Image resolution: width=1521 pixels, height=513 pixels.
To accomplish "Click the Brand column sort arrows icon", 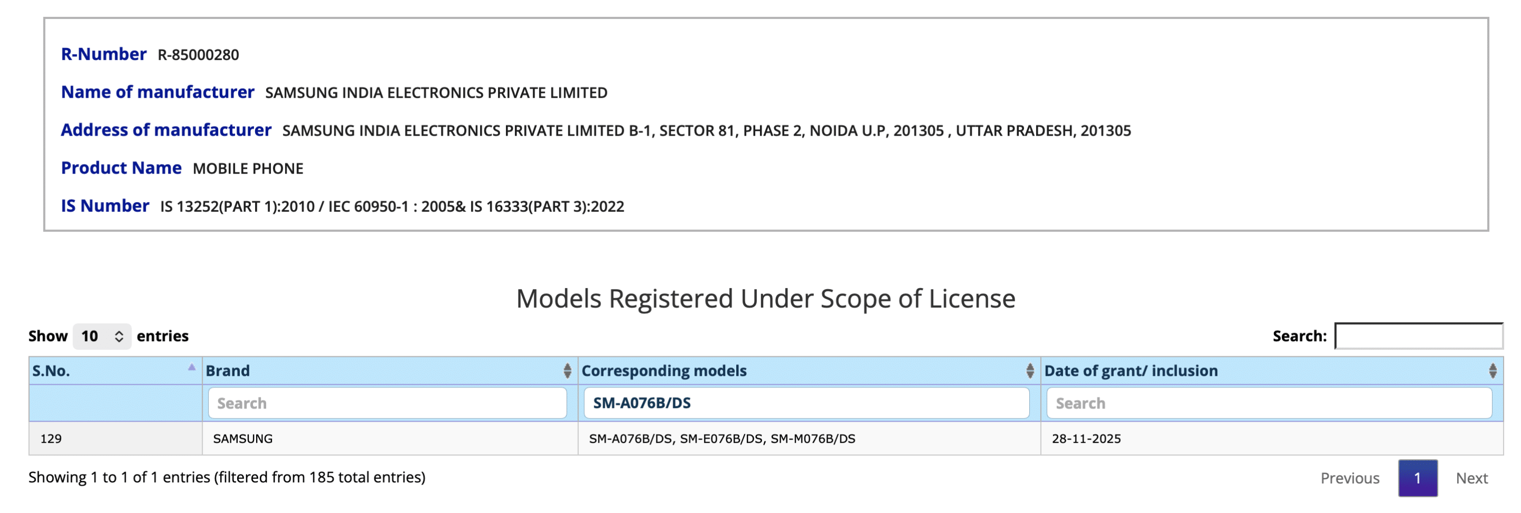I will click(x=567, y=370).
